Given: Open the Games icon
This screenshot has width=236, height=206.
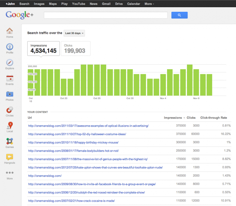Looking at the screenshot, I should 10,141.
